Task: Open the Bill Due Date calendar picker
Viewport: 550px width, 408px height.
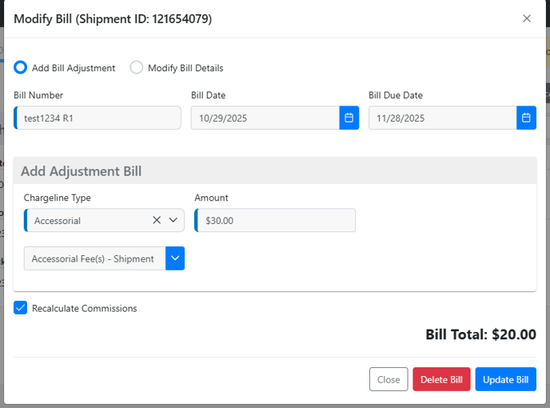Action: [526, 118]
